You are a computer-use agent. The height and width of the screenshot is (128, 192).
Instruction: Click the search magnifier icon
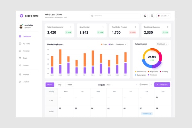click(x=92, y=16)
